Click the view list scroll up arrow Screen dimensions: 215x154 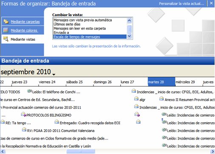(x=129, y=21)
